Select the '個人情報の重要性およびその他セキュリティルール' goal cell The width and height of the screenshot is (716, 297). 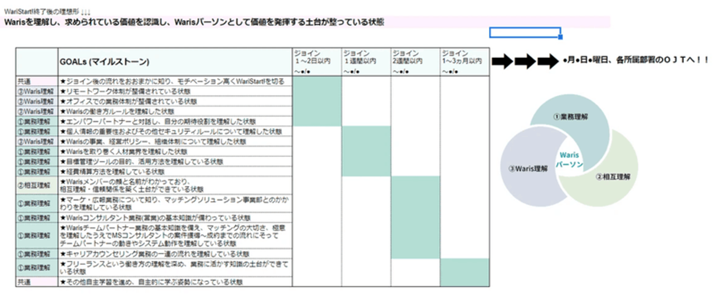(x=175, y=131)
